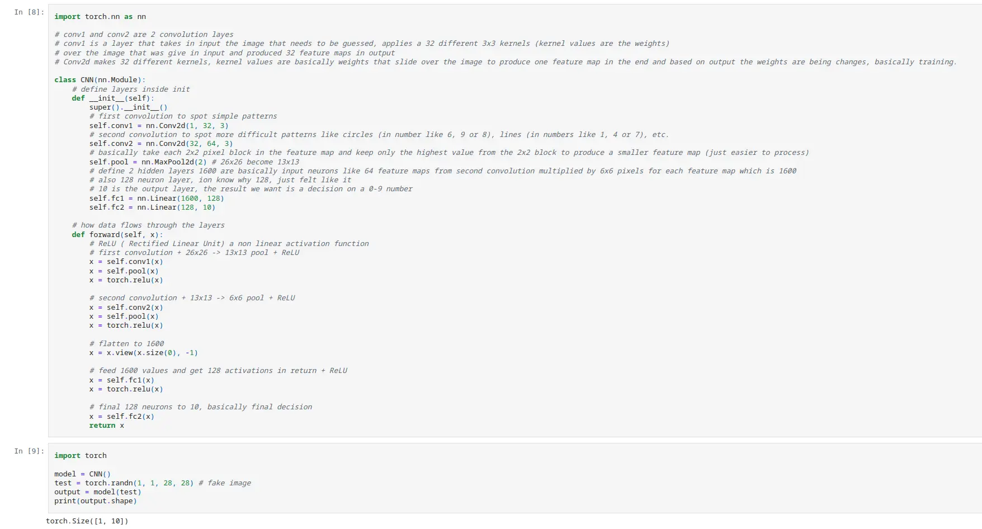Click the 'import torch' line in cell 9
Image resolution: width=982 pixels, height=529 pixels.
tap(81, 456)
